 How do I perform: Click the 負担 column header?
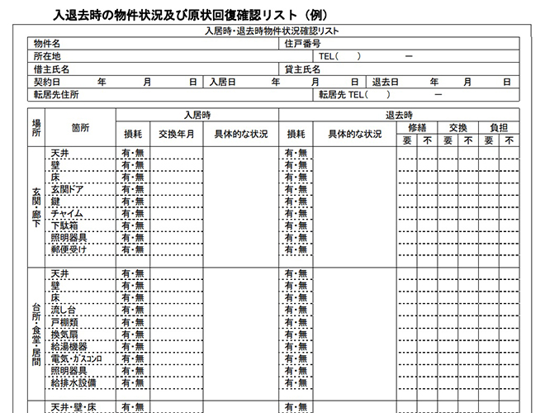point(499,127)
